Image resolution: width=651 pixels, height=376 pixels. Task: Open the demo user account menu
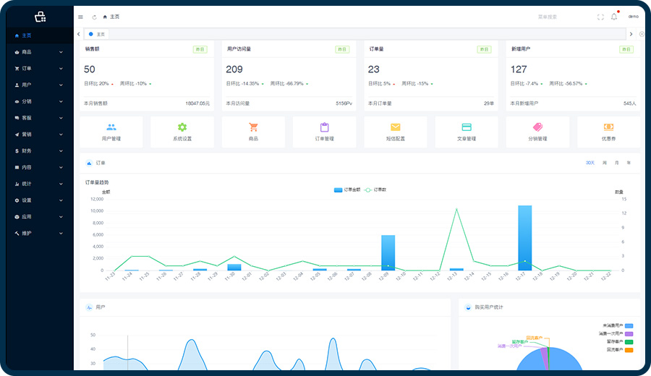[x=633, y=17]
